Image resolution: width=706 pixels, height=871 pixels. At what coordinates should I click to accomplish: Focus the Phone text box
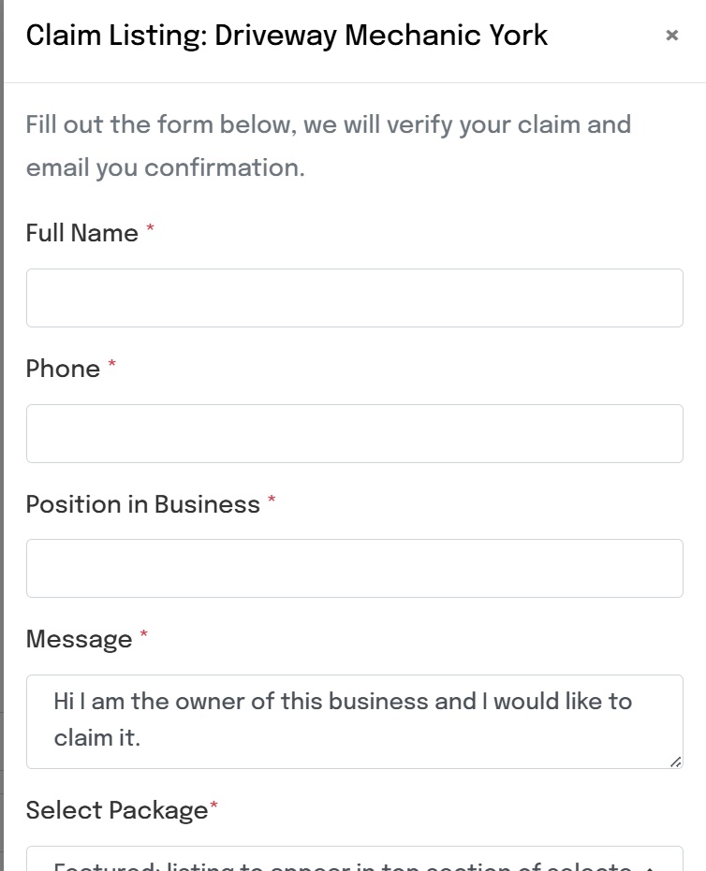click(354, 433)
